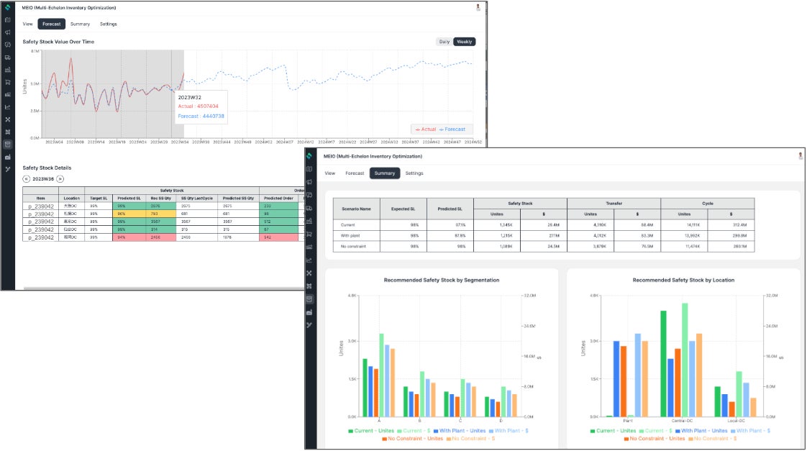Click the line chart sidebar icon in the Forecast window
807x451 pixels.
coord(8,107)
